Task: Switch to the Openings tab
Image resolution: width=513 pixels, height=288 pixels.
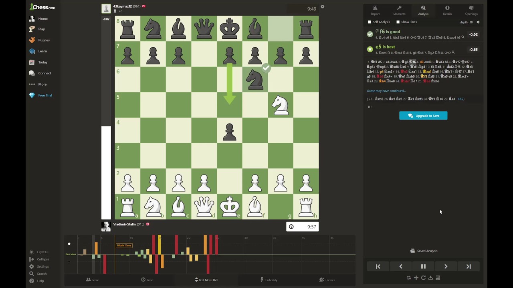Action: tap(471, 10)
